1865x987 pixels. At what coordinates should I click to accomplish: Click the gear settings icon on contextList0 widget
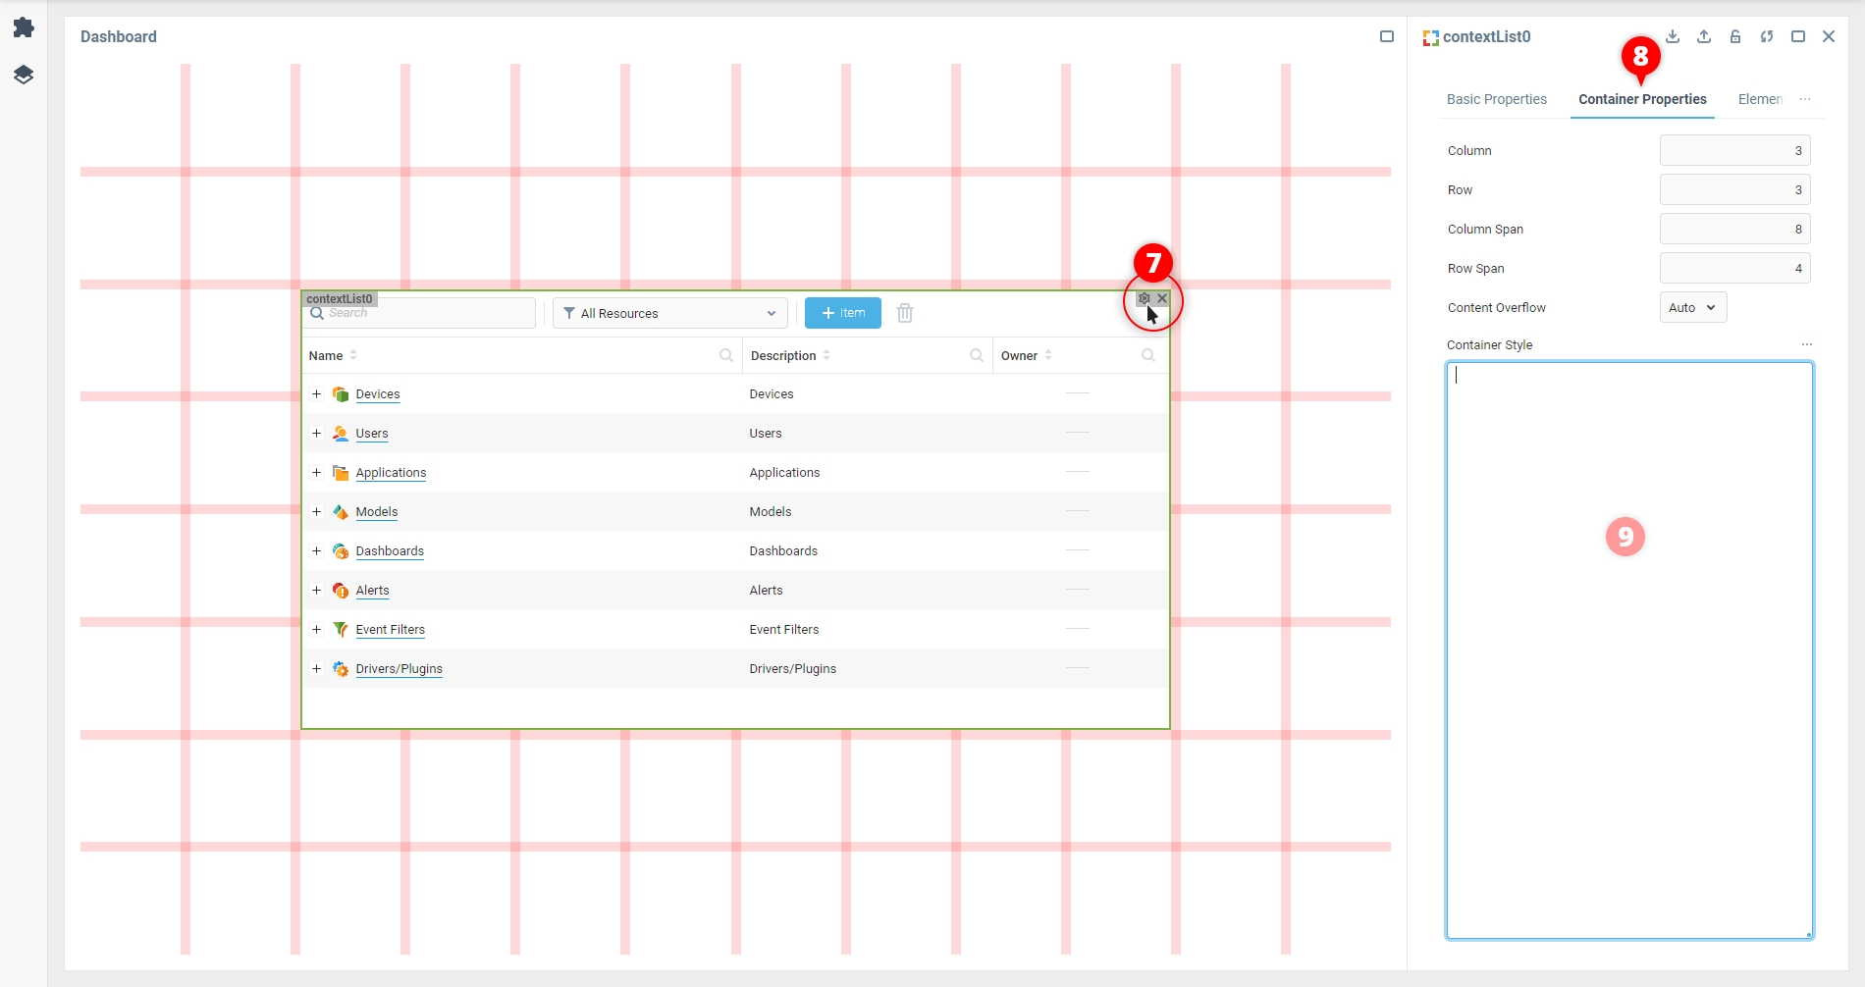(x=1144, y=298)
